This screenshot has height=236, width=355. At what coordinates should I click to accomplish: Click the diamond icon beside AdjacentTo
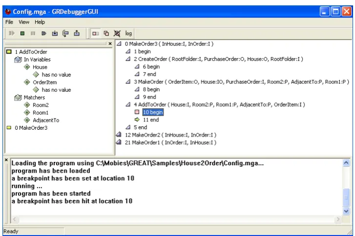click(x=27, y=120)
